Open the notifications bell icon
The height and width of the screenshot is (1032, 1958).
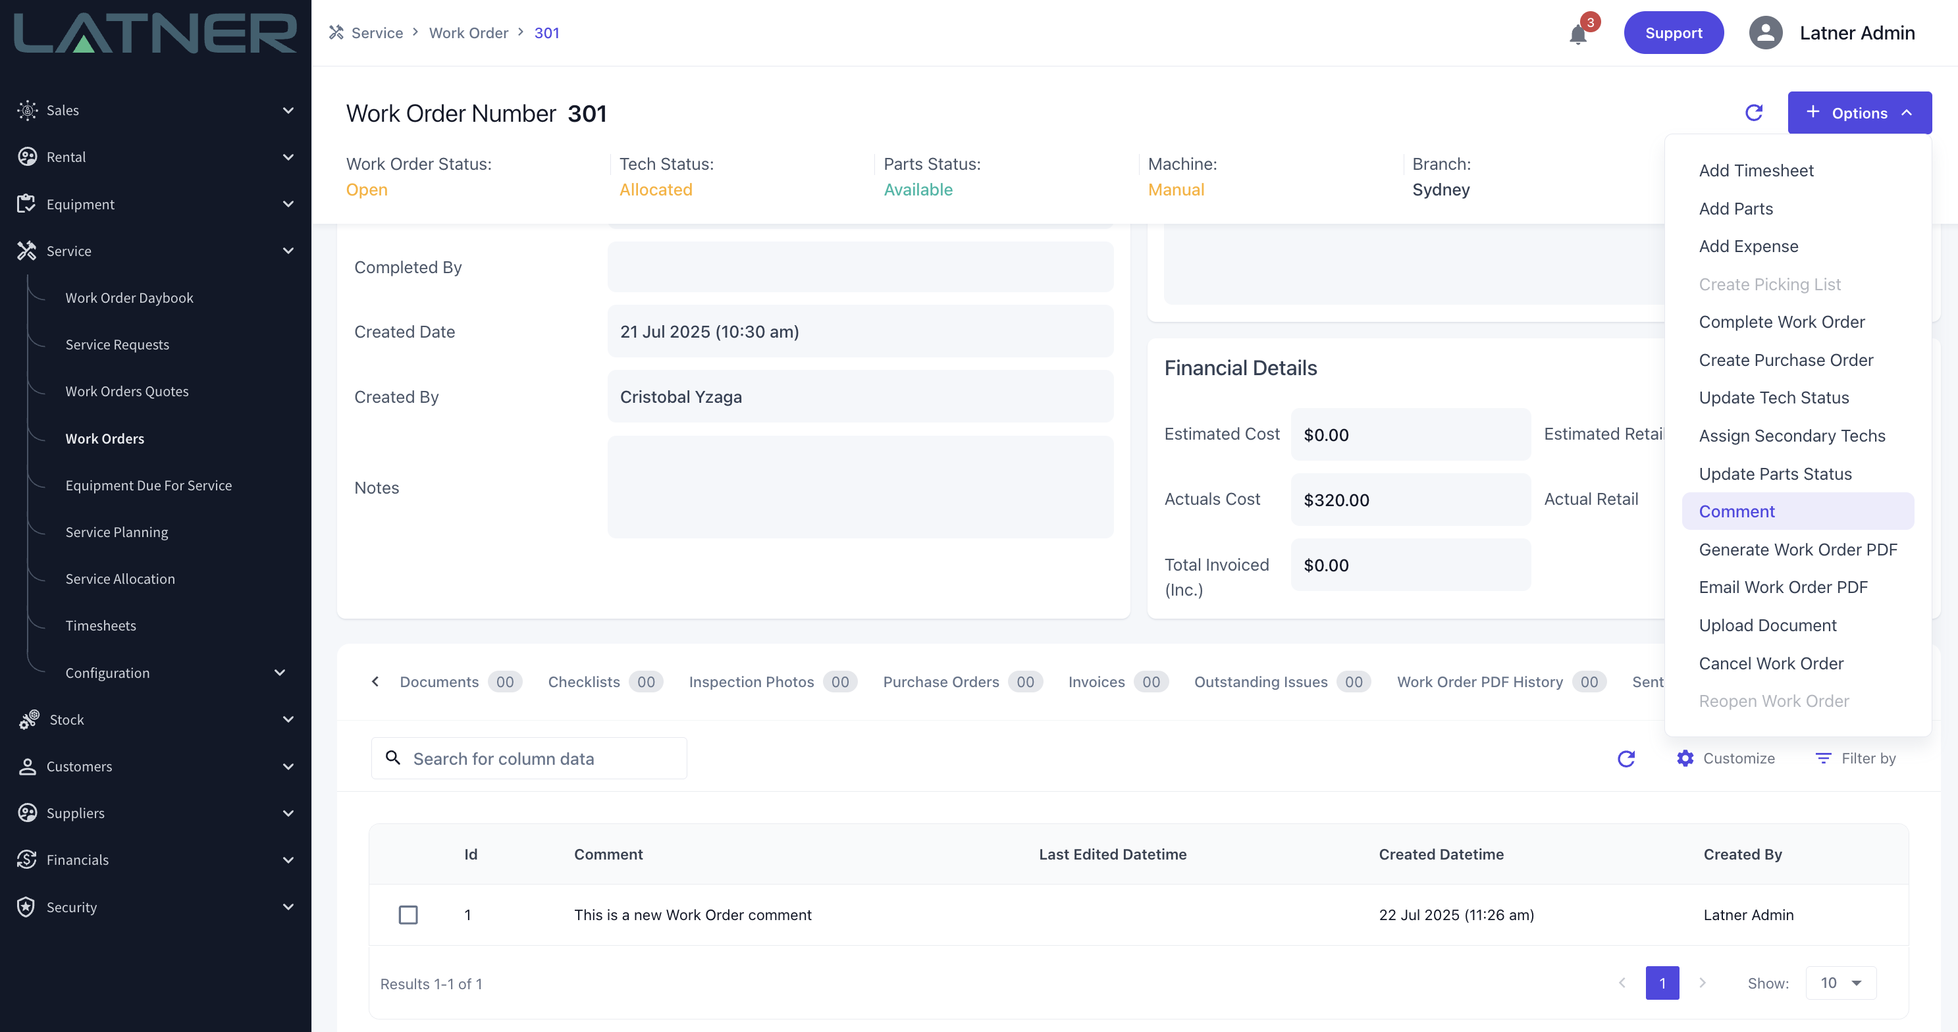tap(1577, 34)
